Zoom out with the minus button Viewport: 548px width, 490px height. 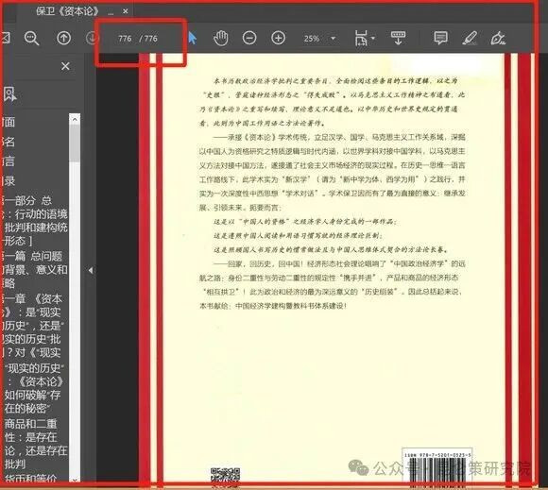point(249,38)
